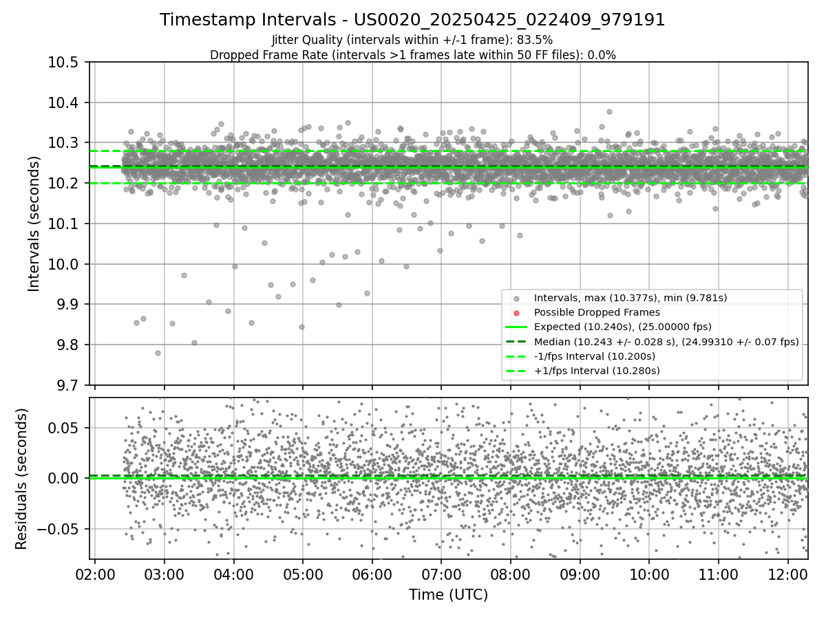Click the 05:00 time tick label

pos(303,574)
